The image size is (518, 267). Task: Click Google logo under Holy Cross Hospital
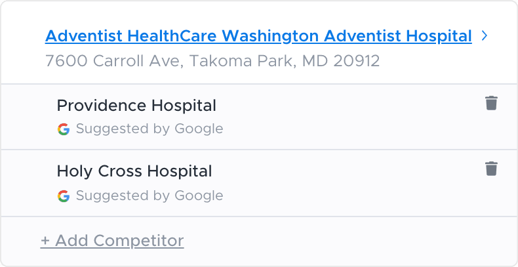click(64, 196)
